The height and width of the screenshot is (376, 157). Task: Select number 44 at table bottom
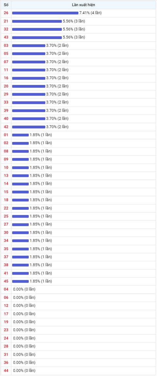6,371
